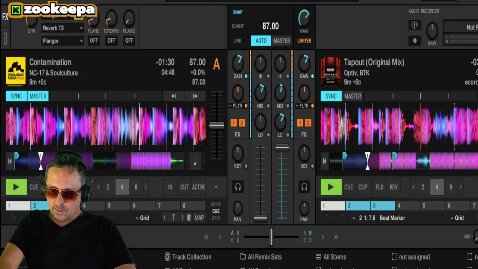Click crossfader single-left arrow

point(220,237)
